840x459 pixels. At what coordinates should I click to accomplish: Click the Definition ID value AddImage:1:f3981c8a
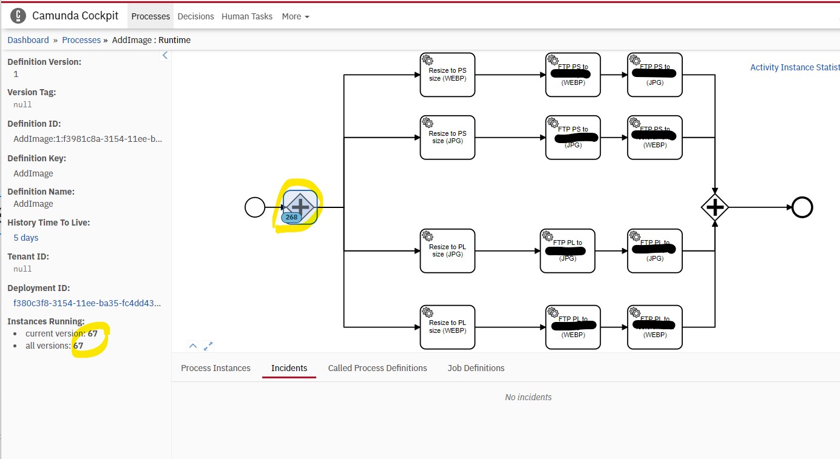[87, 139]
